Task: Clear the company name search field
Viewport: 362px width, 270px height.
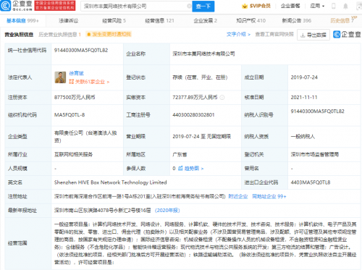Action: (189, 7)
